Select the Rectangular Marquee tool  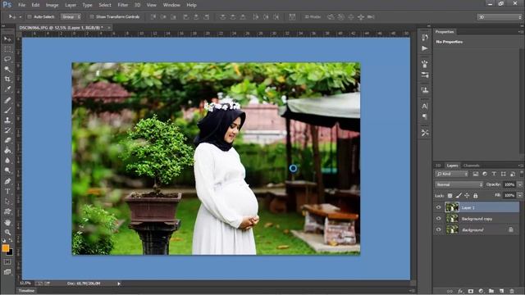point(7,49)
